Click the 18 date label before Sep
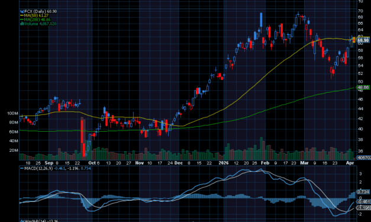371x222 pixels. [x=28, y=163]
